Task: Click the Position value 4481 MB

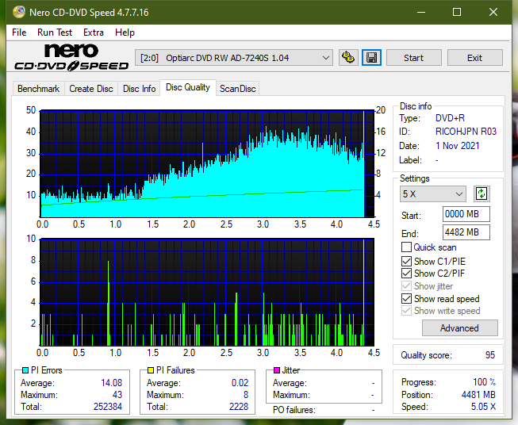Action: pyautogui.click(x=478, y=394)
